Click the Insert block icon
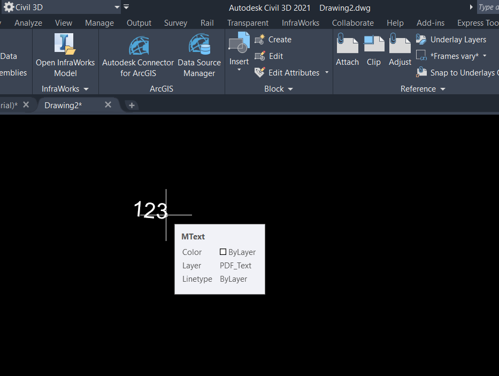This screenshot has height=376, width=499. pos(239,42)
